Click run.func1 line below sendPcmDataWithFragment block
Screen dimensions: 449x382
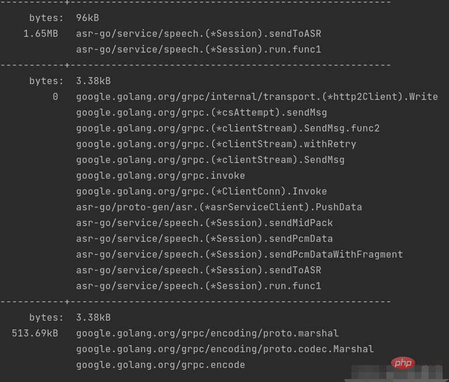click(x=198, y=286)
